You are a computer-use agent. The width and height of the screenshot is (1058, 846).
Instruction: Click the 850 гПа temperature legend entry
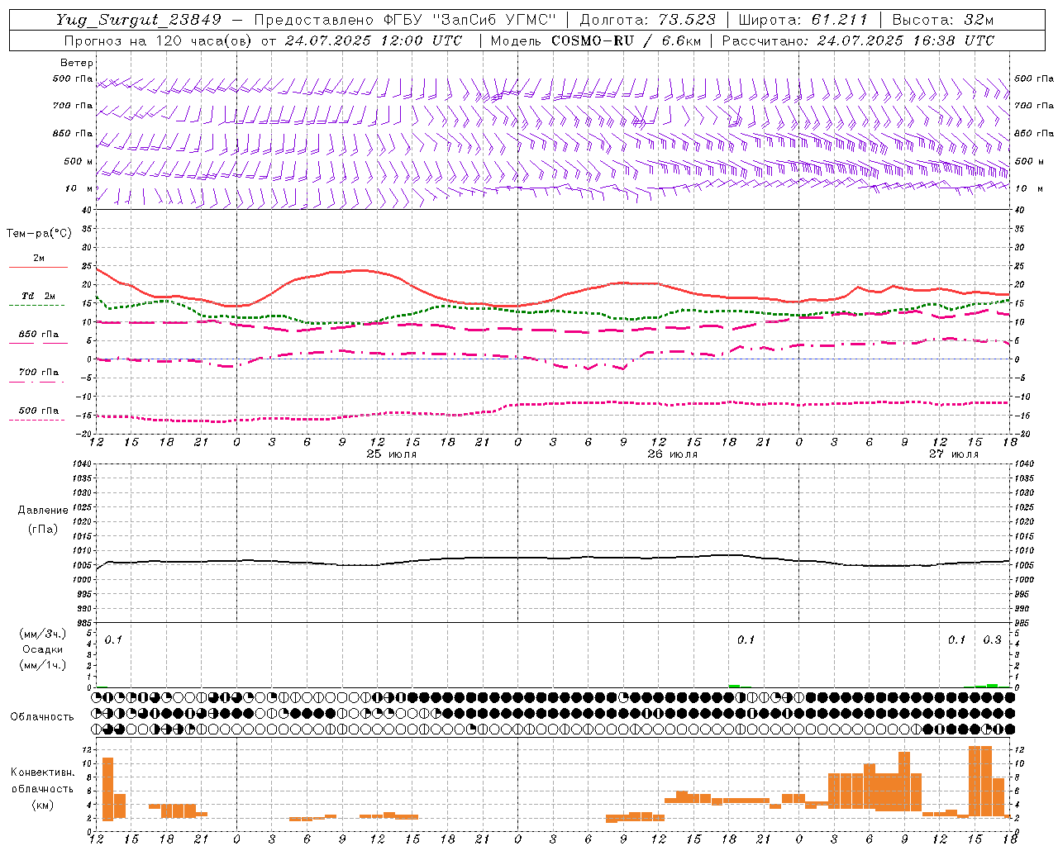click(39, 334)
